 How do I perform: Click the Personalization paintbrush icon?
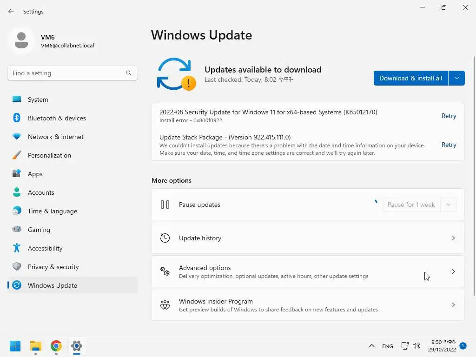[x=17, y=155]
